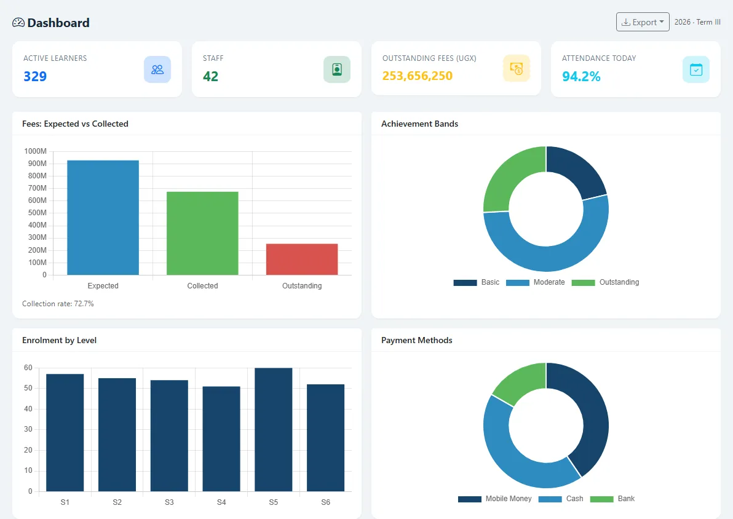Open the Export dropdown
The image size is (733, 519).
pos(643,22)
